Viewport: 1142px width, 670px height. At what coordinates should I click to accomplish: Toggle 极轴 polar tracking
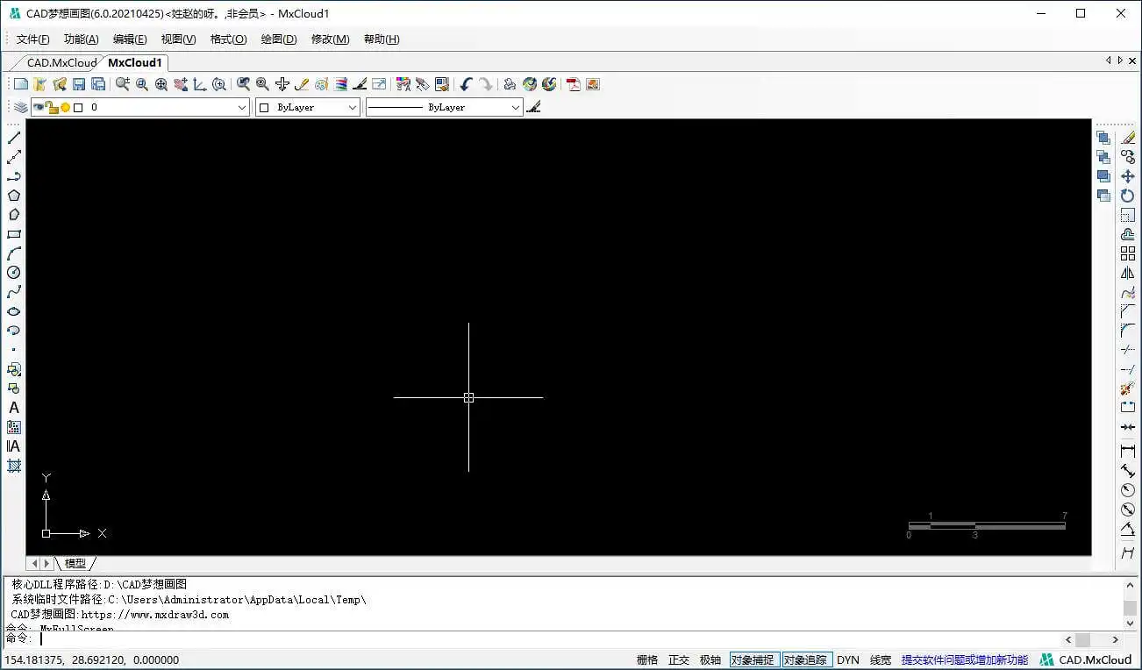point(710,659)
